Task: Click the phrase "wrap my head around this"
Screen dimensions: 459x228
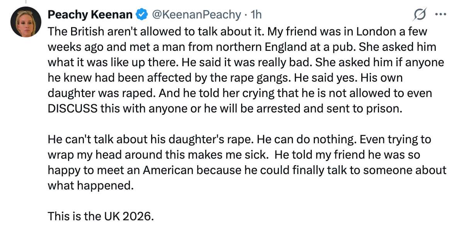Action: pos(112,154)
